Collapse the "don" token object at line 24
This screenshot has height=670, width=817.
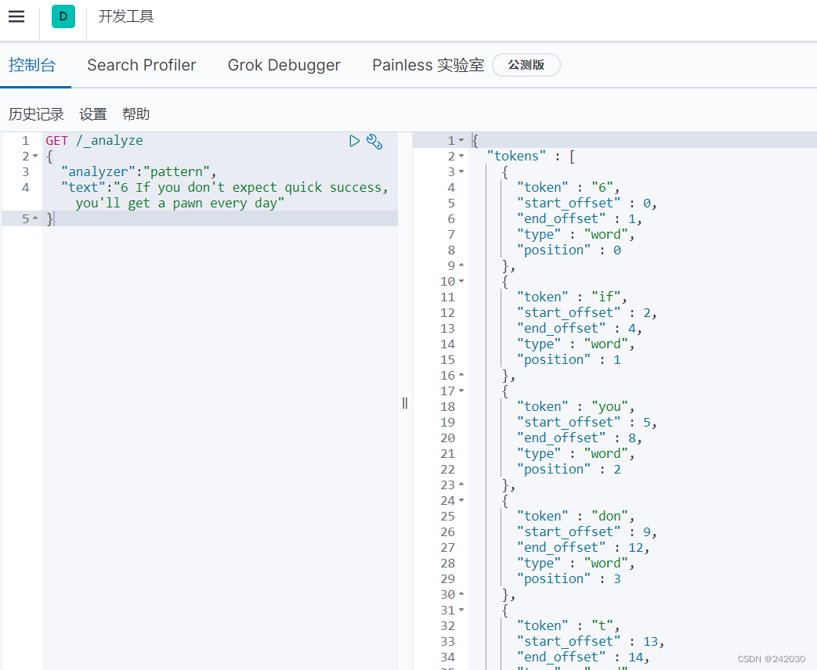pos(461,500)
